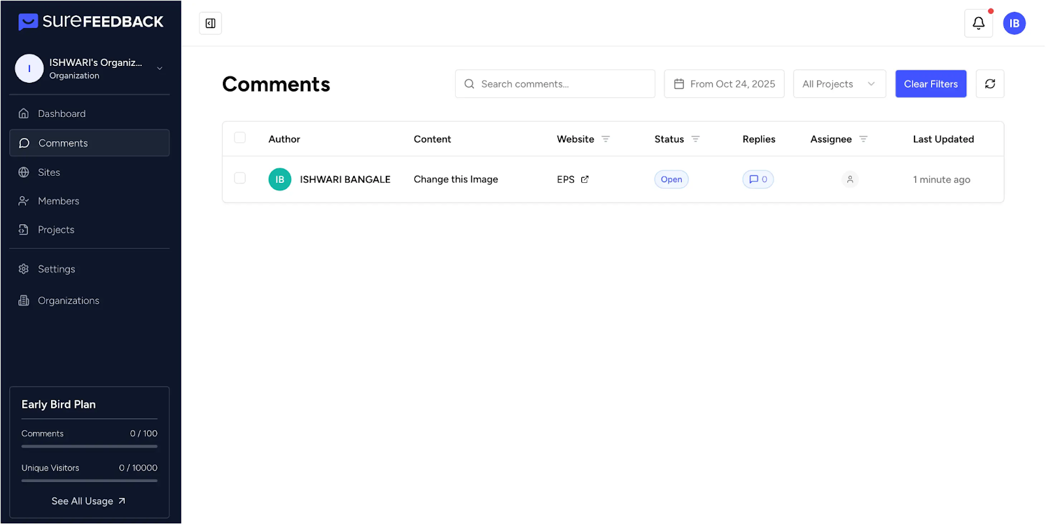This screenshot has width=1046, height=524.
Task: Click the replies count bubble
Action: click(x=758, y=179)
